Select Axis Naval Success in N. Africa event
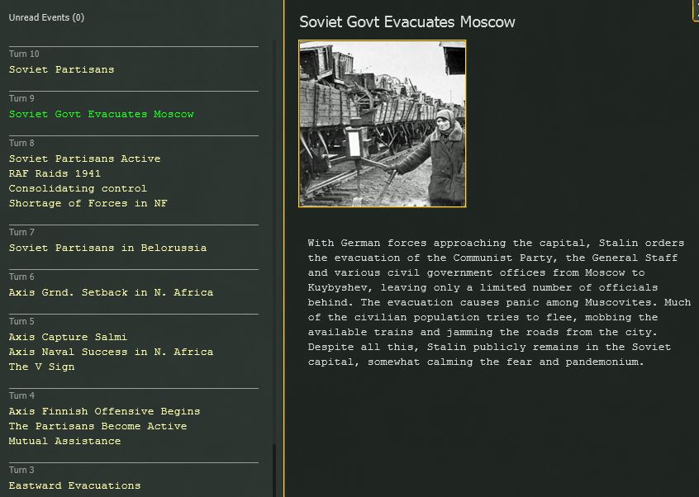 [x=111, y=352]
